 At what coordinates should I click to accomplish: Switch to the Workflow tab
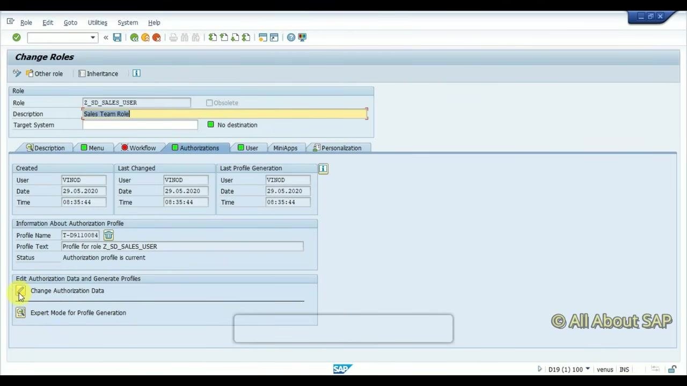(x=138, y=148)
